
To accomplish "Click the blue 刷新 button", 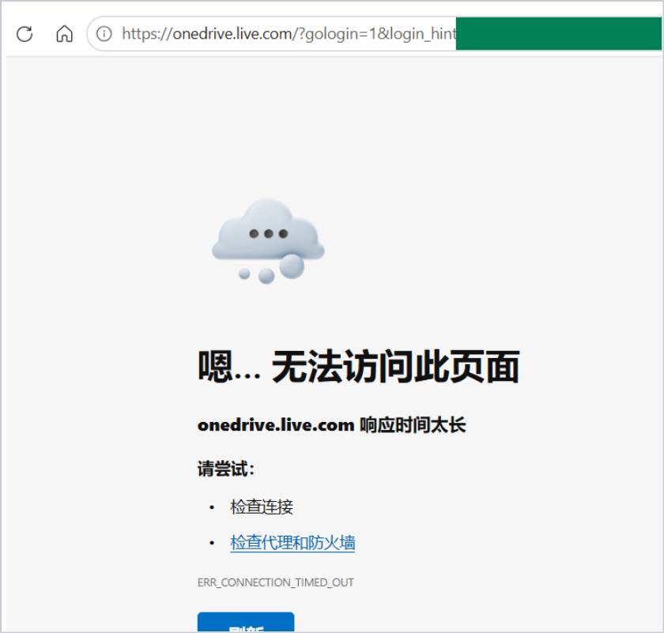I will coord(246,622).
